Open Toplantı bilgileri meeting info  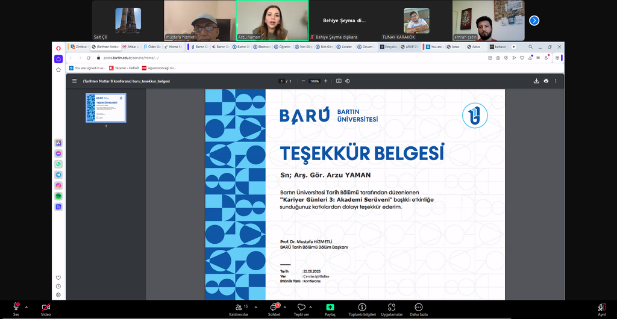[362, 309]
